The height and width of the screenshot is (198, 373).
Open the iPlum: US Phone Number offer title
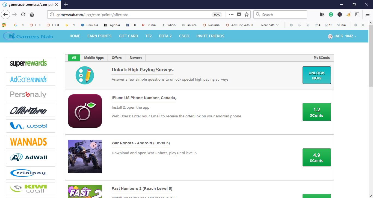144,98
